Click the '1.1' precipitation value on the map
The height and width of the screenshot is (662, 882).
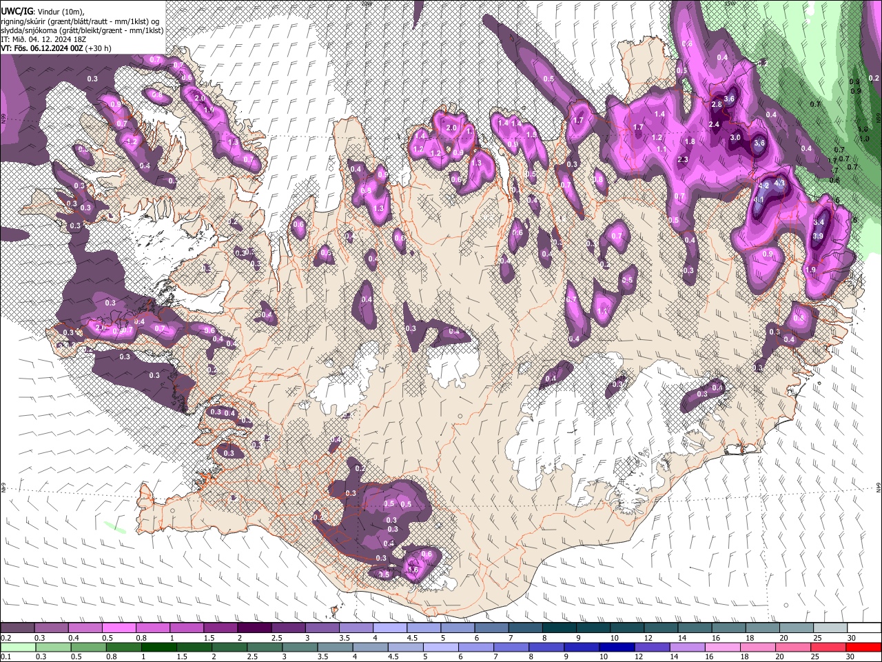(x=661, y=149)
